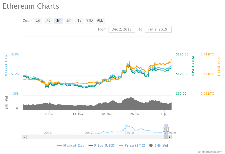This screenshot has width=225, height=154.
Task: Click the navigator scroll right arrow
Action: tap(170, 137)
